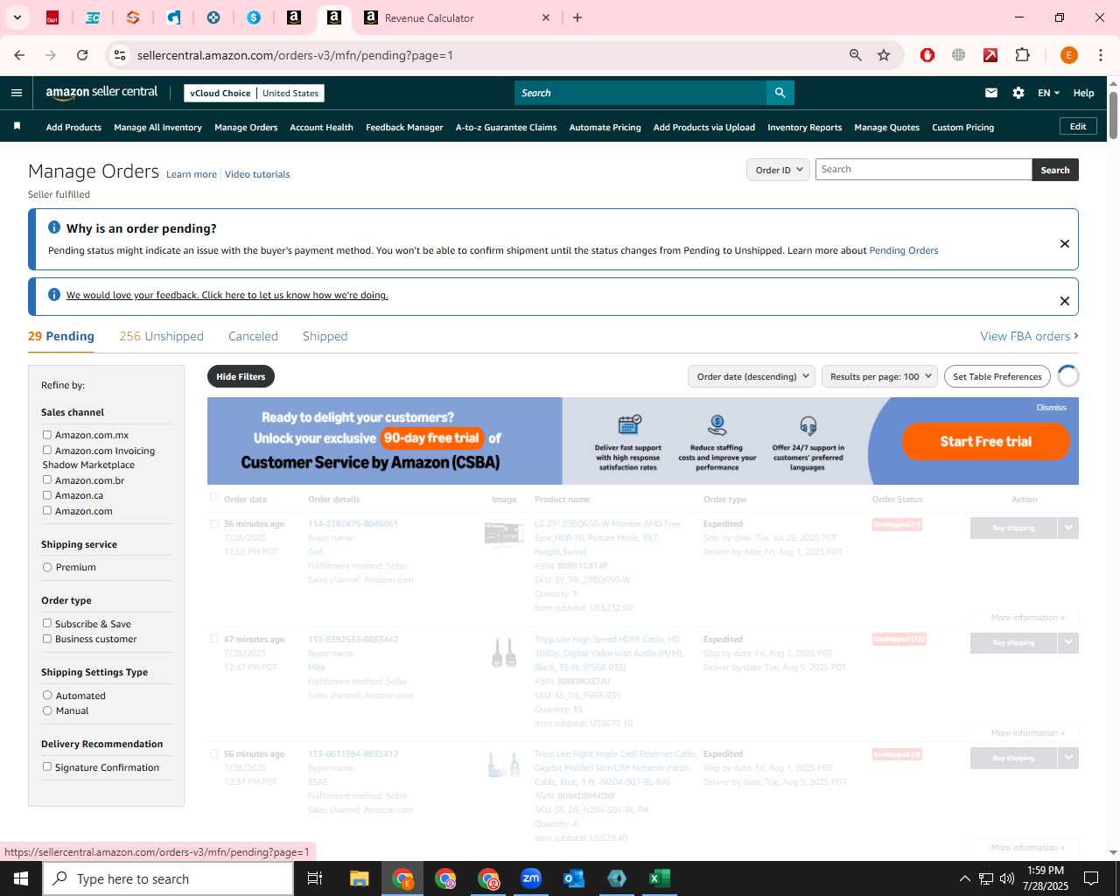The image size is (1120, 896).
Task: Open the browser extensions puzzle icon
Action: tap(1022, 55)
